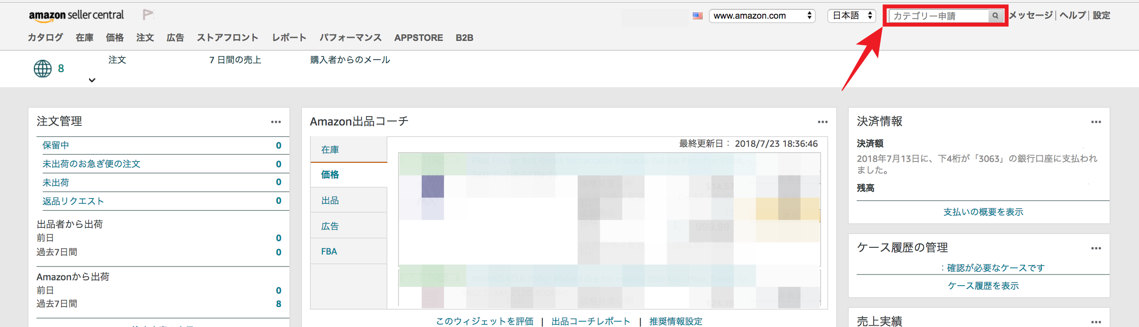Image resolution: width=1139 pixels, height=327 pixels.
Task: Switch to the 広告 tab in the coach widget
Action: click(x=349, y=226)
